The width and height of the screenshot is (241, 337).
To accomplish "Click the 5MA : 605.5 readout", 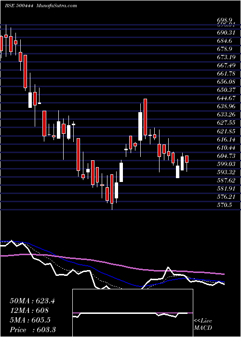I will click(30, 320).
